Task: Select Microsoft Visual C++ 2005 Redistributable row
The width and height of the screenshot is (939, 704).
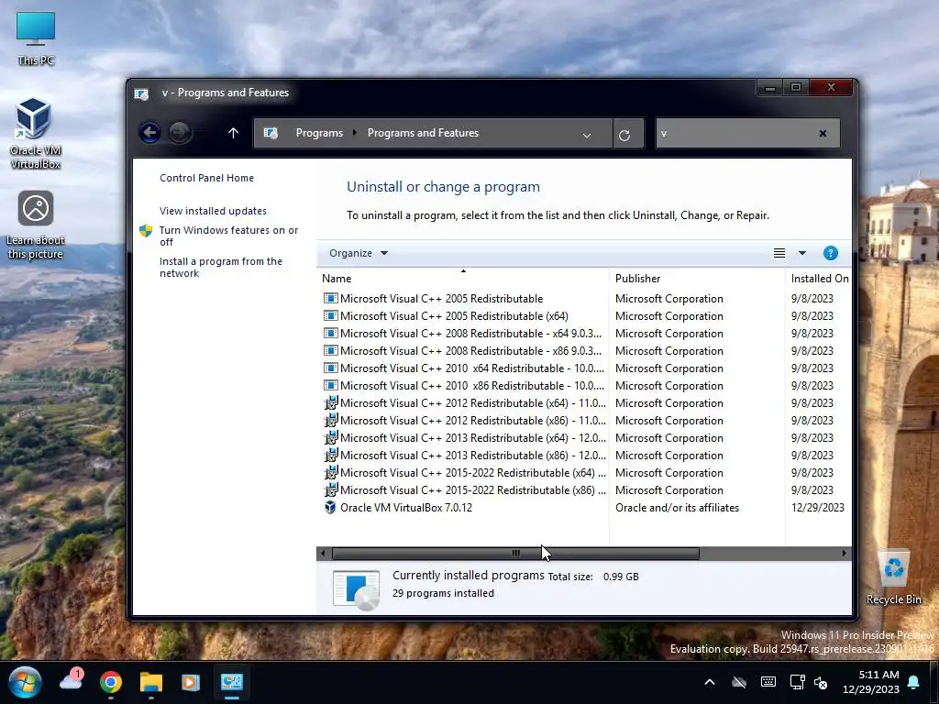Action: tap(584, 298)
